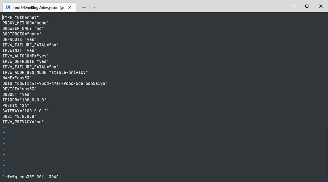Select the root@OneBlog tab title
Image resolution: width=328 pixels, height=182 pixels.
tap(38, 7)
